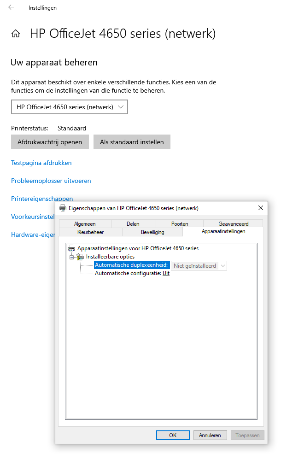The height and width of the screenshot is (464, 287).
Task: Select the Apparaatinstellingen tab
Action: coord(223,231)
